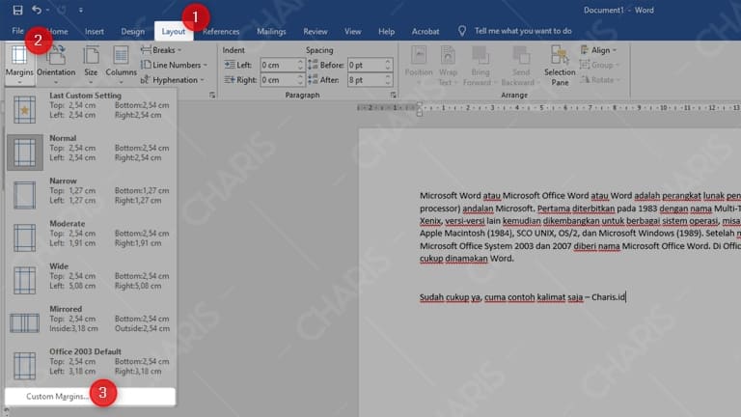Expand the Line Numbers dropdown
This screenshot has height=417, width=741.
coord(175,66)
